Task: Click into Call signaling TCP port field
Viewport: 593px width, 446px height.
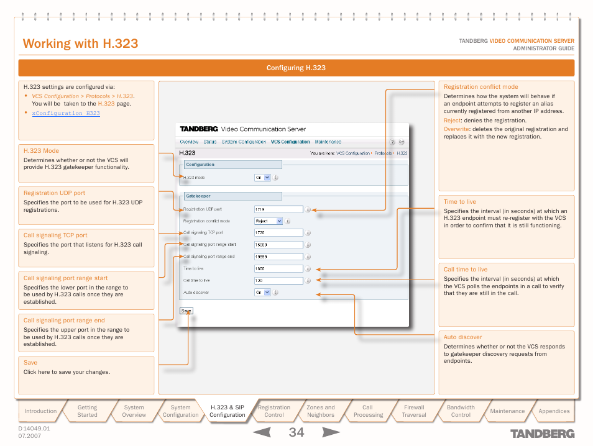Action: pos(278,233)
